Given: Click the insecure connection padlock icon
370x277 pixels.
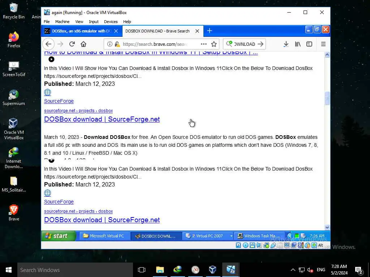Looking at the screenshot, I should click(117, 44).
